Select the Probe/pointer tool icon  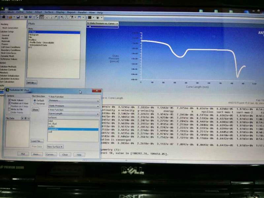56,17
